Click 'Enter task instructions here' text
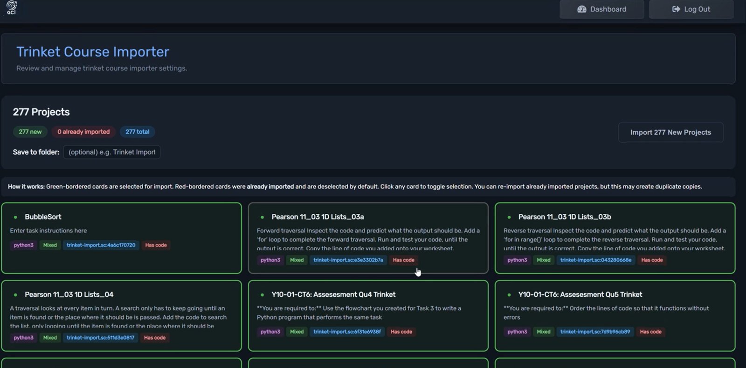This screenshot has height=368, width=746. click(x=48, y=231)
